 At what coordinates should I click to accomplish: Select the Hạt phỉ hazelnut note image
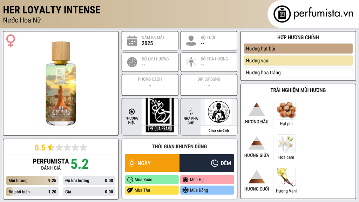coord(286,110)
